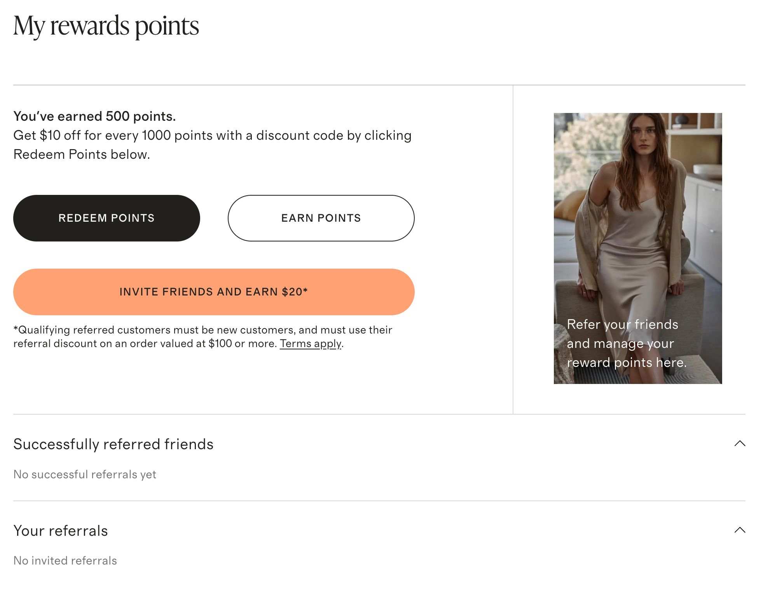
Task: Select the My rewards points heading
Action: 106,26
